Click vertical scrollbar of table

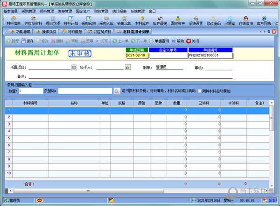tap(272, 118)
